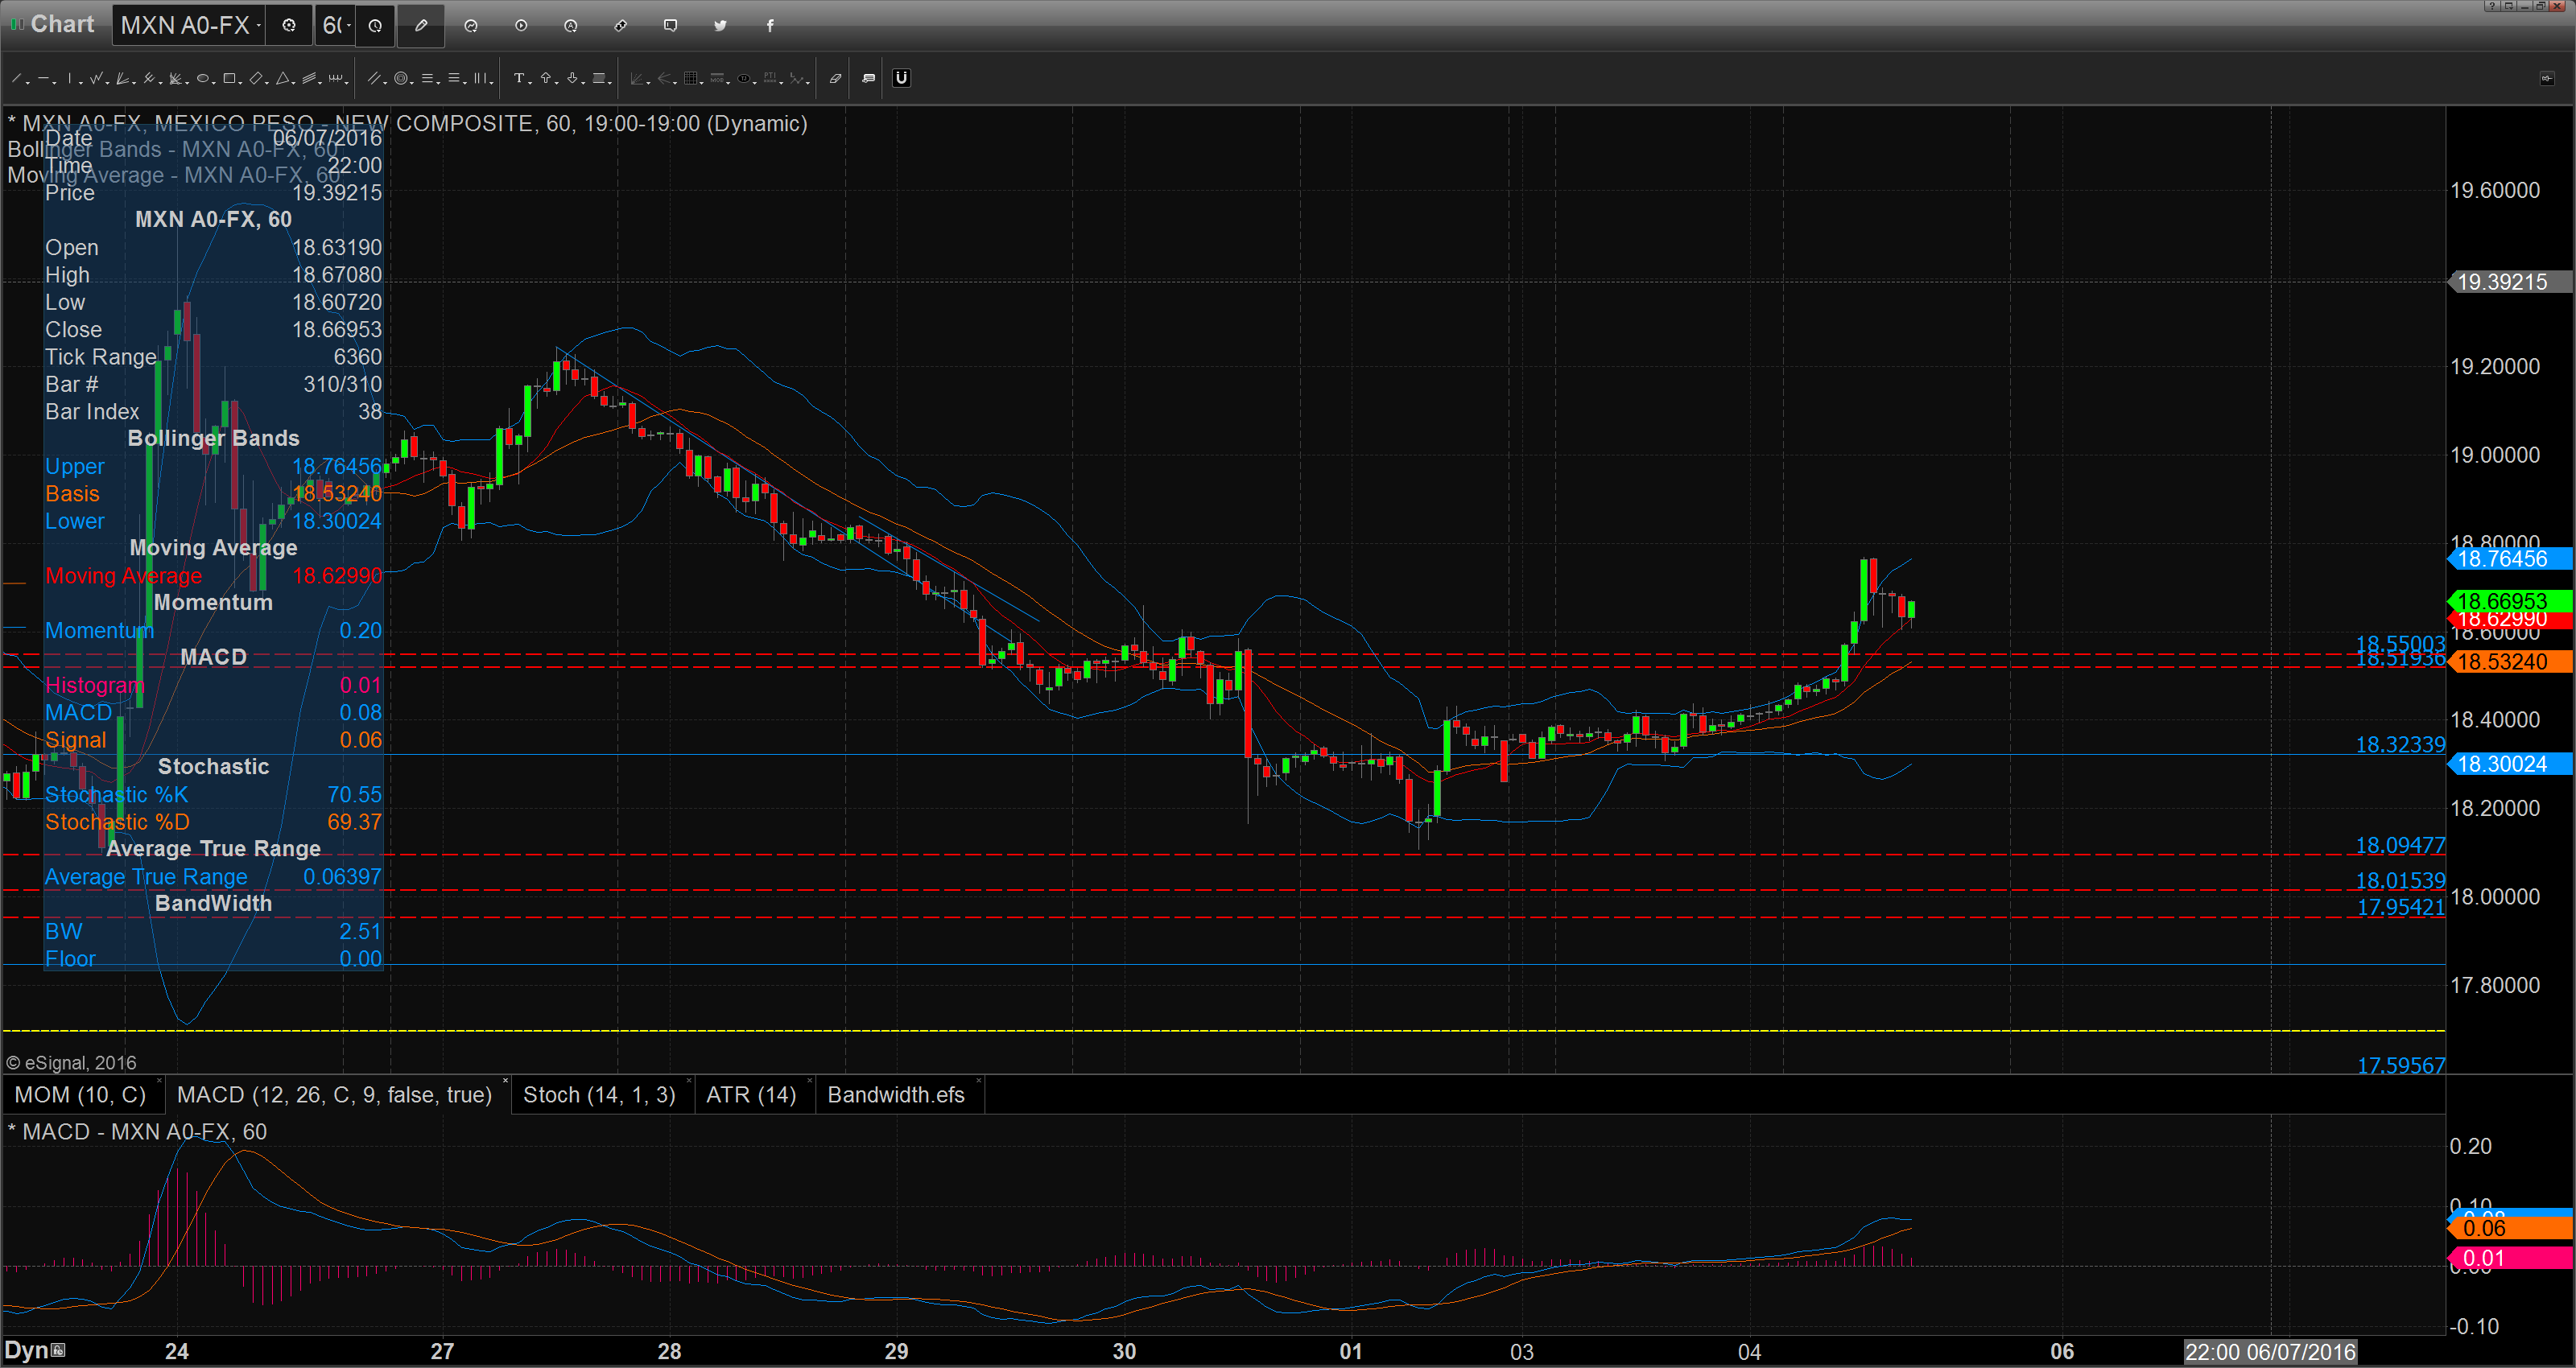Toggle the magnet snap mode button
This screenshot has height=1368, width=2576.
[902, 78]
